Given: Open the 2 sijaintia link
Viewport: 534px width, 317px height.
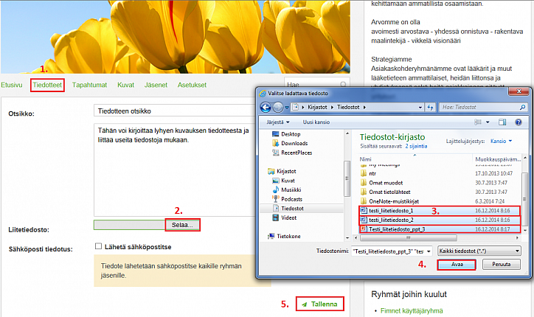Looking at the screenshot, I should pos(416,147).
